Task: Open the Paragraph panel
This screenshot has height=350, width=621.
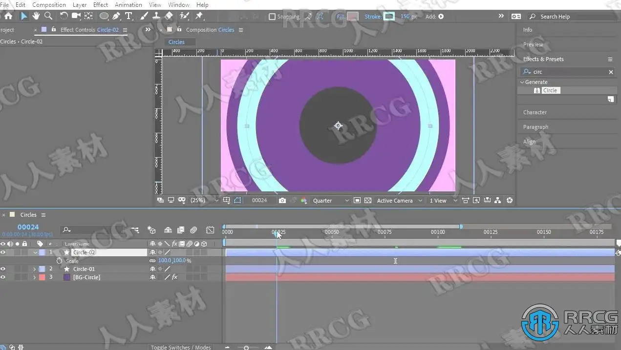Action: pos(535,127)
